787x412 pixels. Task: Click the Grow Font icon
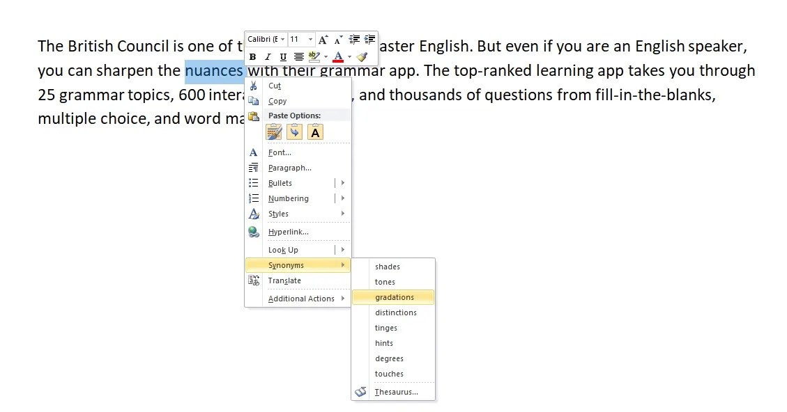(323, 39)
